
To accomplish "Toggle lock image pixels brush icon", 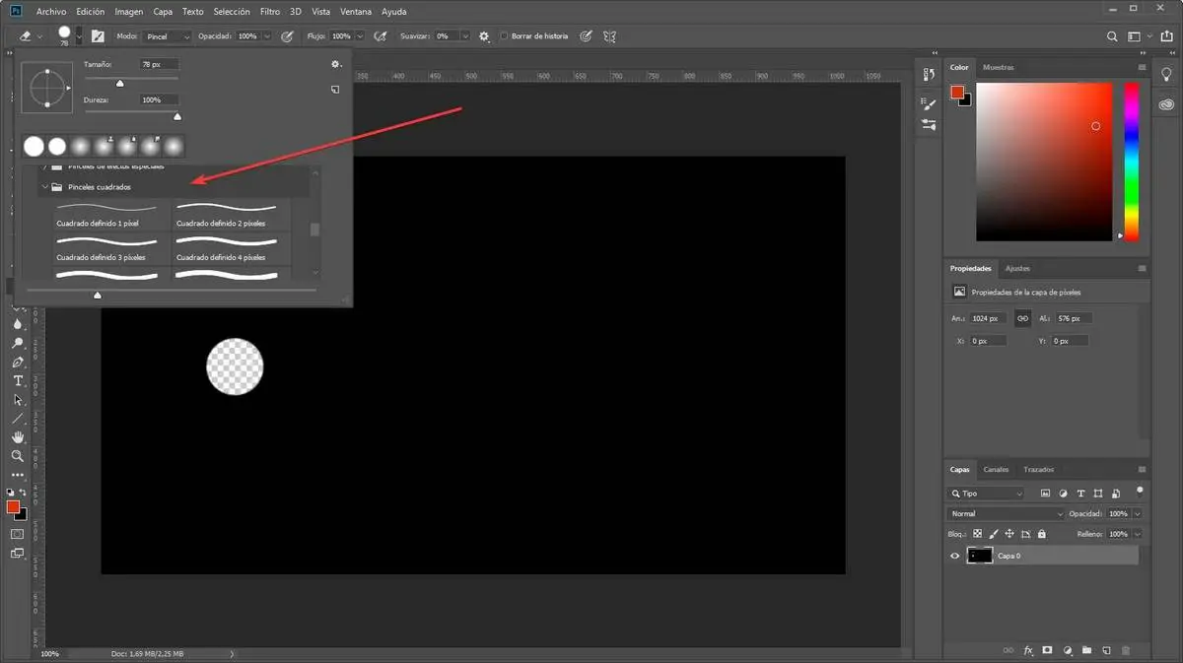I will click(994, 534).
